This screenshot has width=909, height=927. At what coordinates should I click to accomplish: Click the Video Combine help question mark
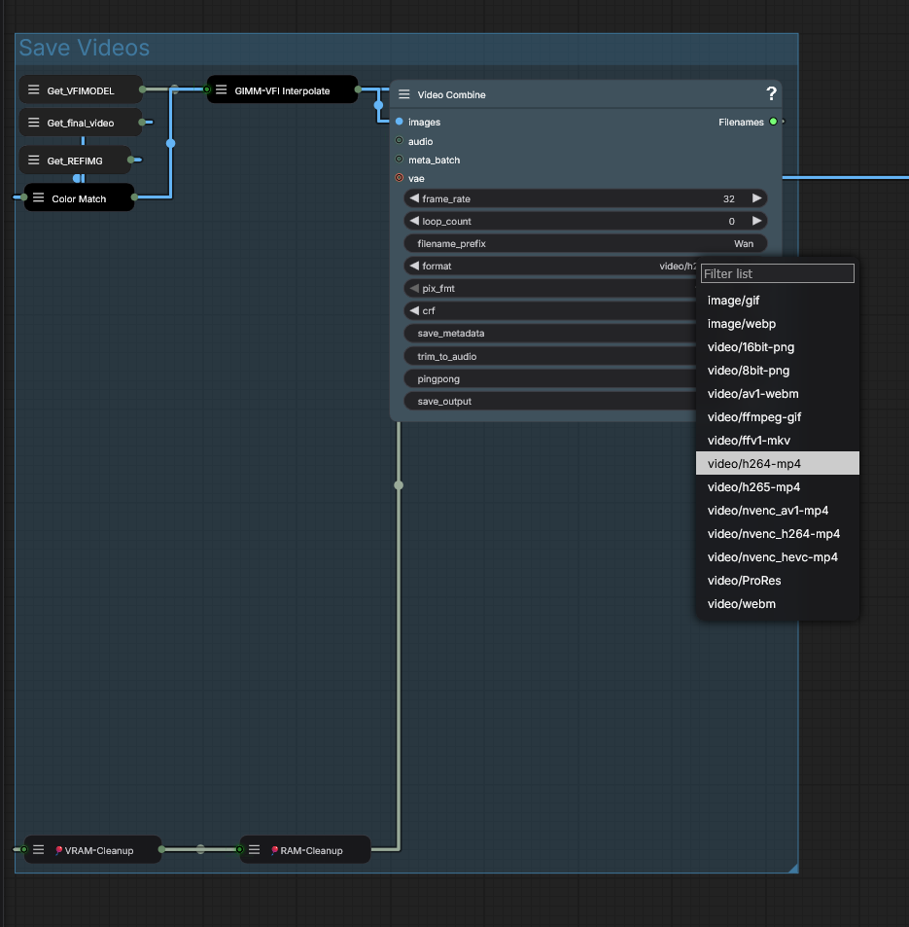pyautogui.click(x=771, y=93)
